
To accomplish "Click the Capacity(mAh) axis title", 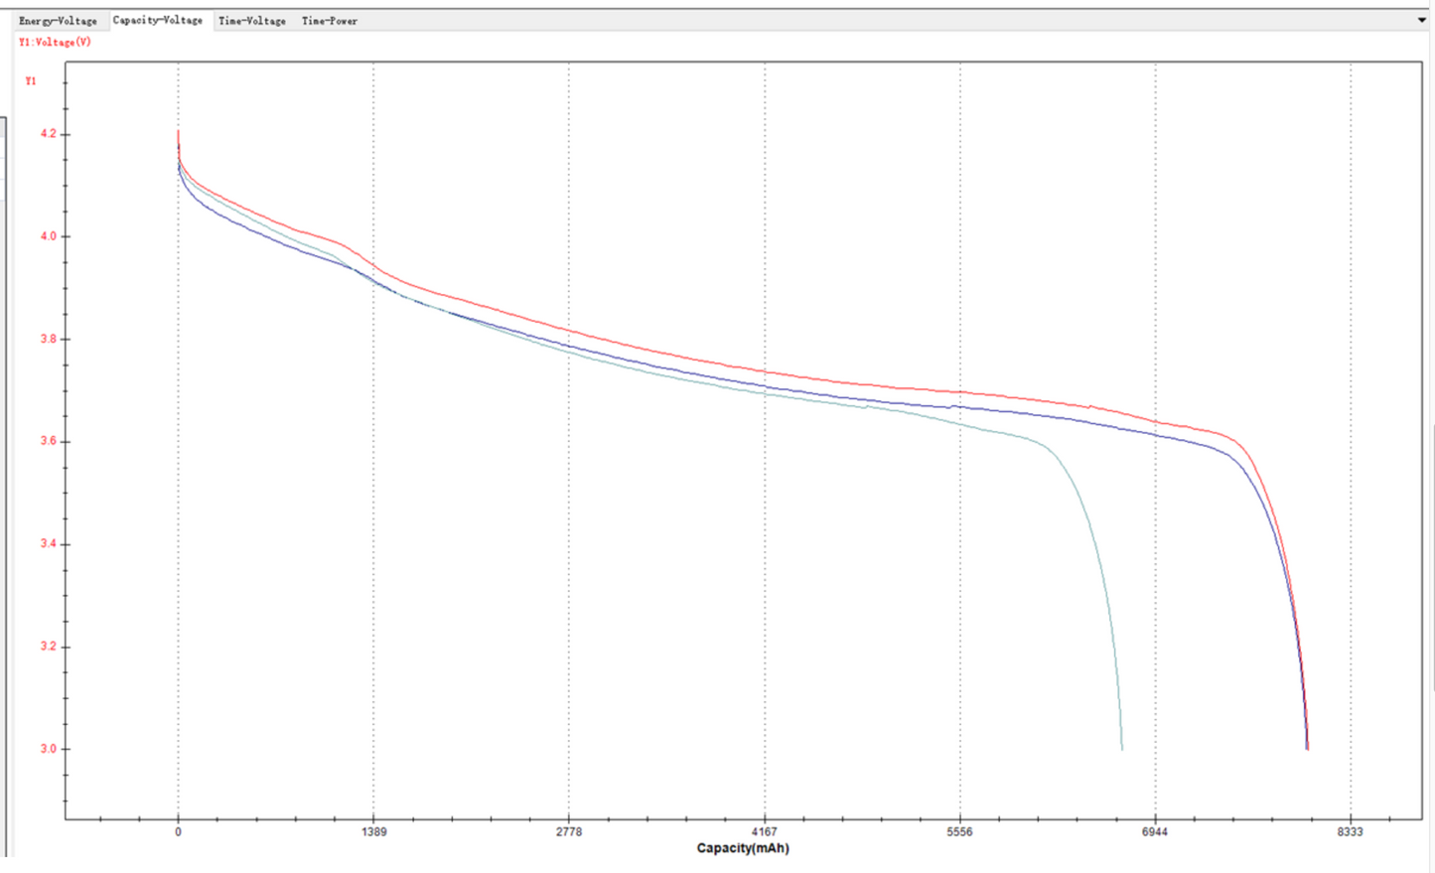I will click(742, 848).
